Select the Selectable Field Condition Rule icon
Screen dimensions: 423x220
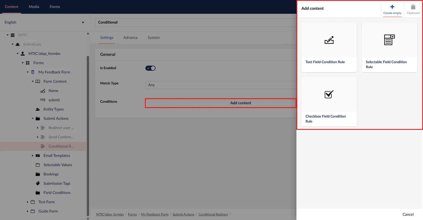389,40
